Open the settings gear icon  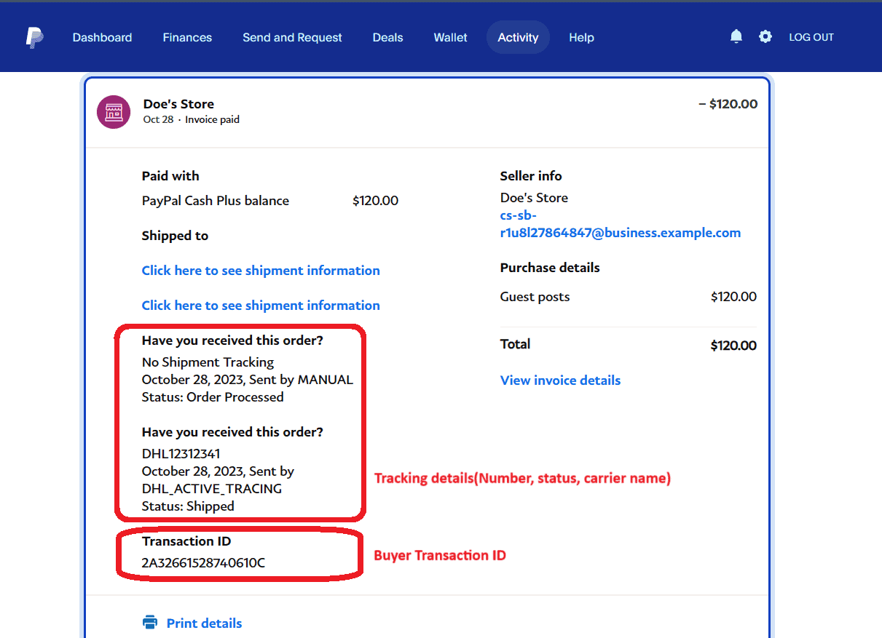(765, 36)
